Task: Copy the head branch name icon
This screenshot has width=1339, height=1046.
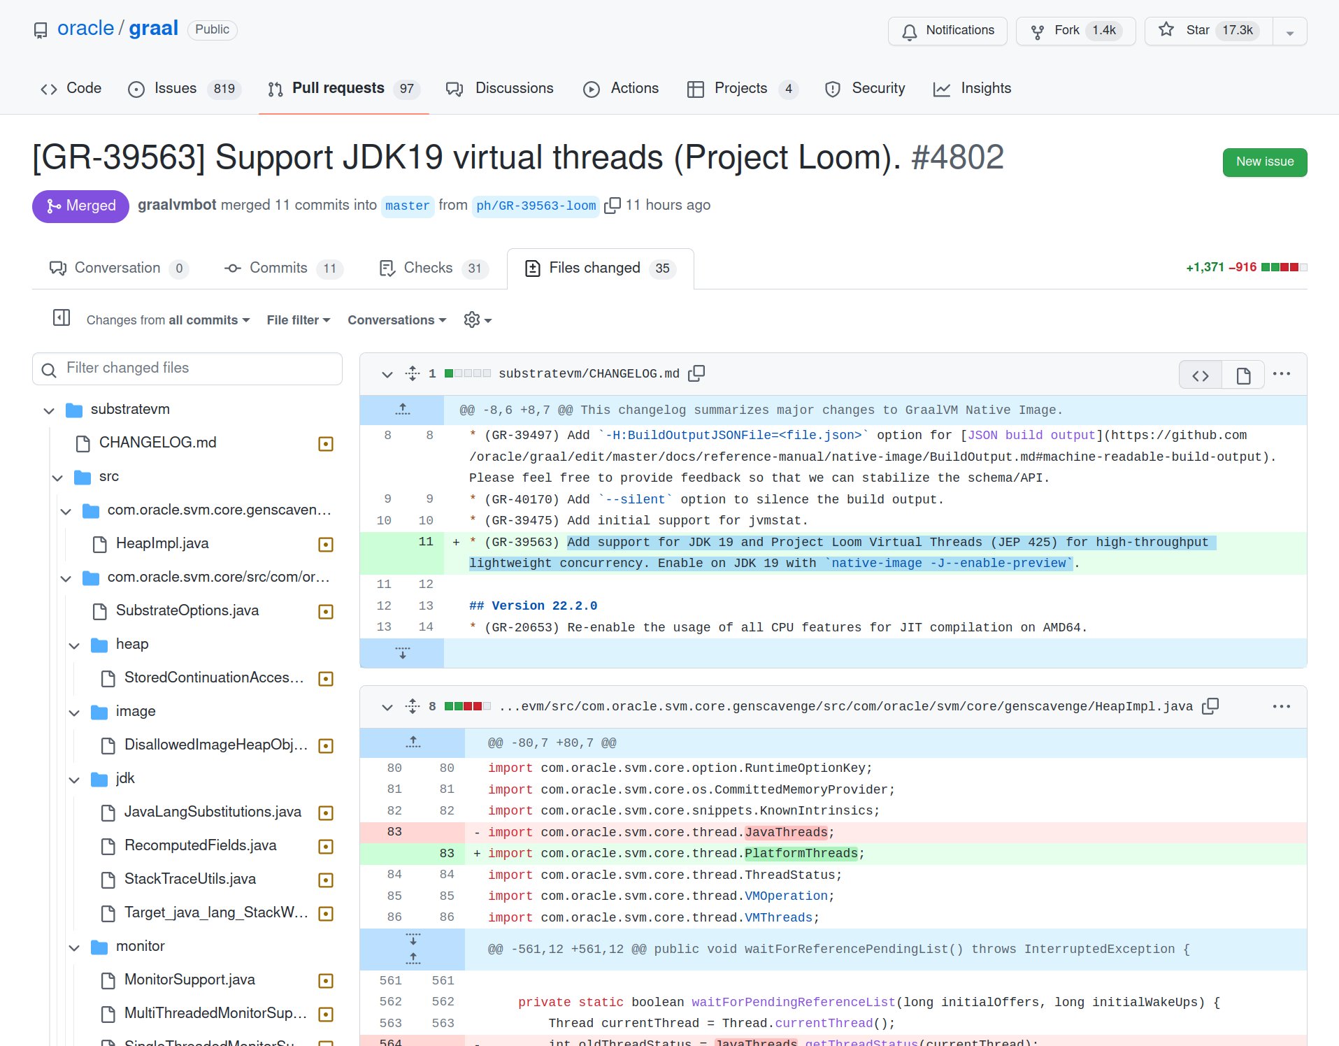Action: [x=612, y=206]
